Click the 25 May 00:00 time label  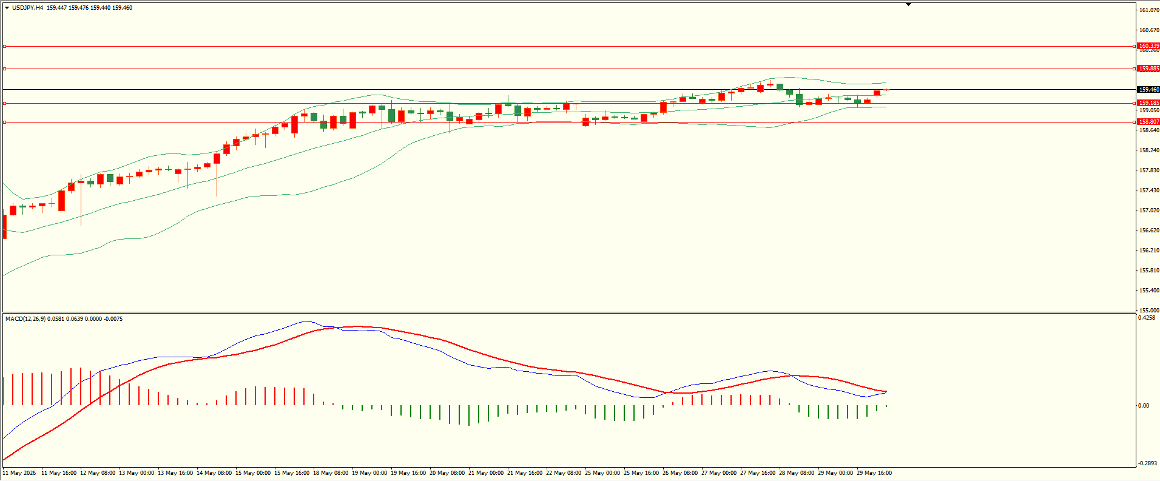coord(602,473)
